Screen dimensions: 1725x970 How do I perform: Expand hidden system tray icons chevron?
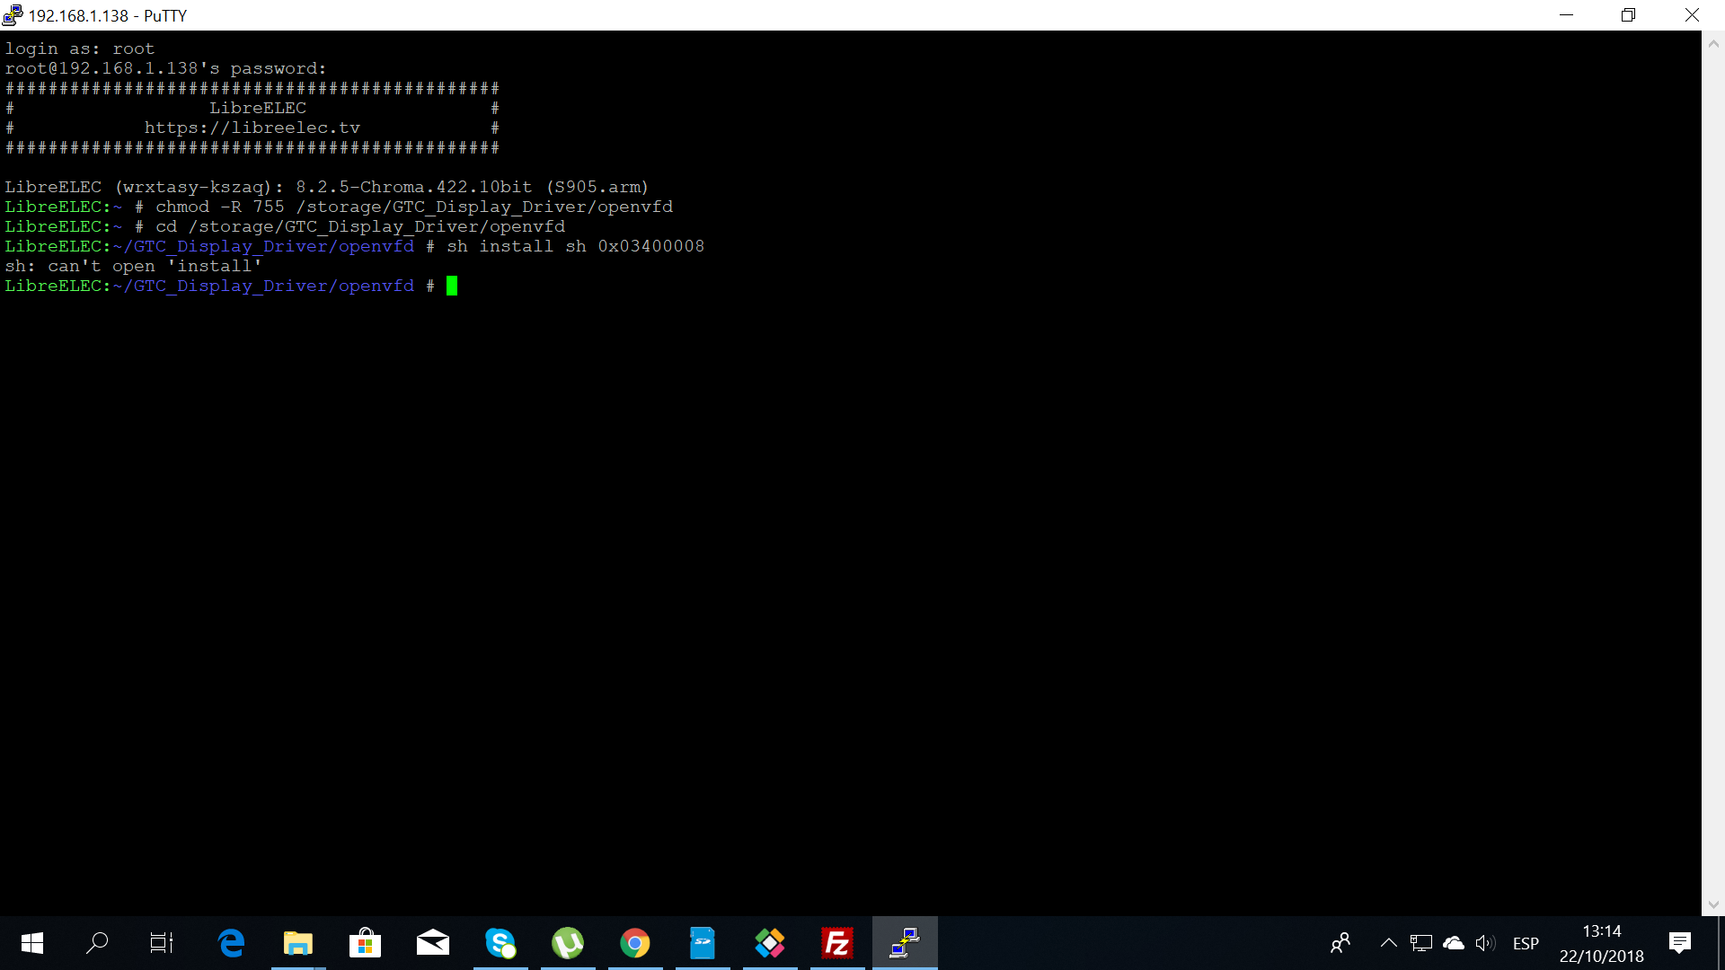click(1388, 943)
